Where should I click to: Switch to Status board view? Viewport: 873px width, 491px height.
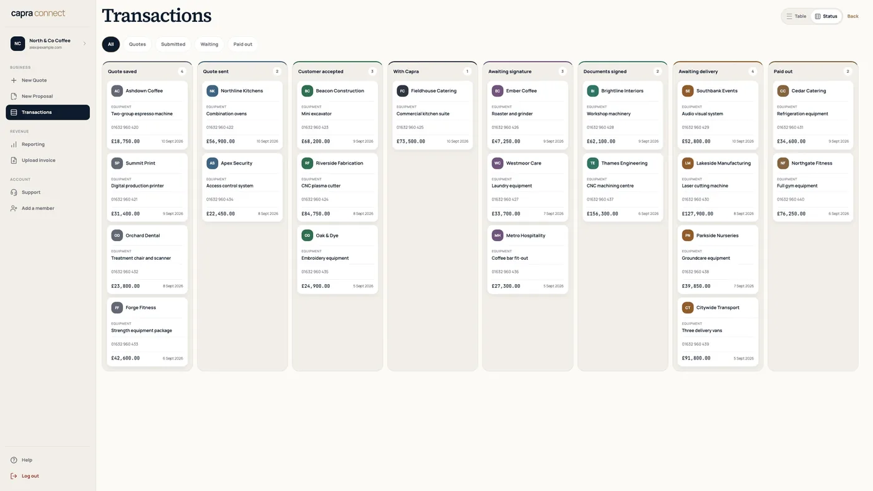click(826, 16)
